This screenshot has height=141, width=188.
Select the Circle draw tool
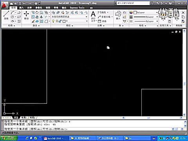(13, 17)
